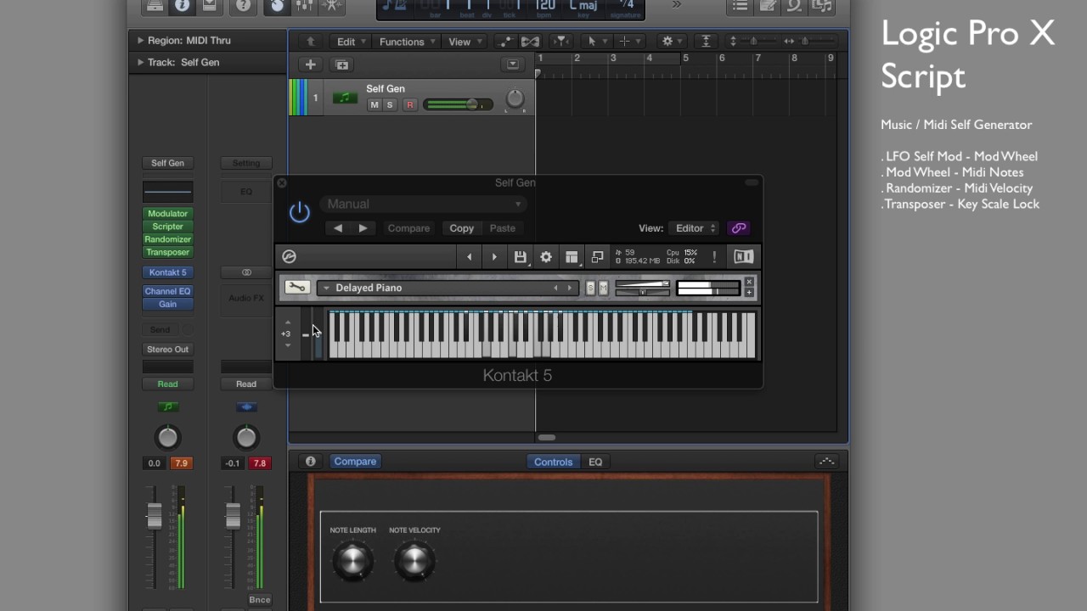Screen dimensions: 1087x611
Task: Open the Functions menu
Action: pyautogui.click(x=407, y=42)
